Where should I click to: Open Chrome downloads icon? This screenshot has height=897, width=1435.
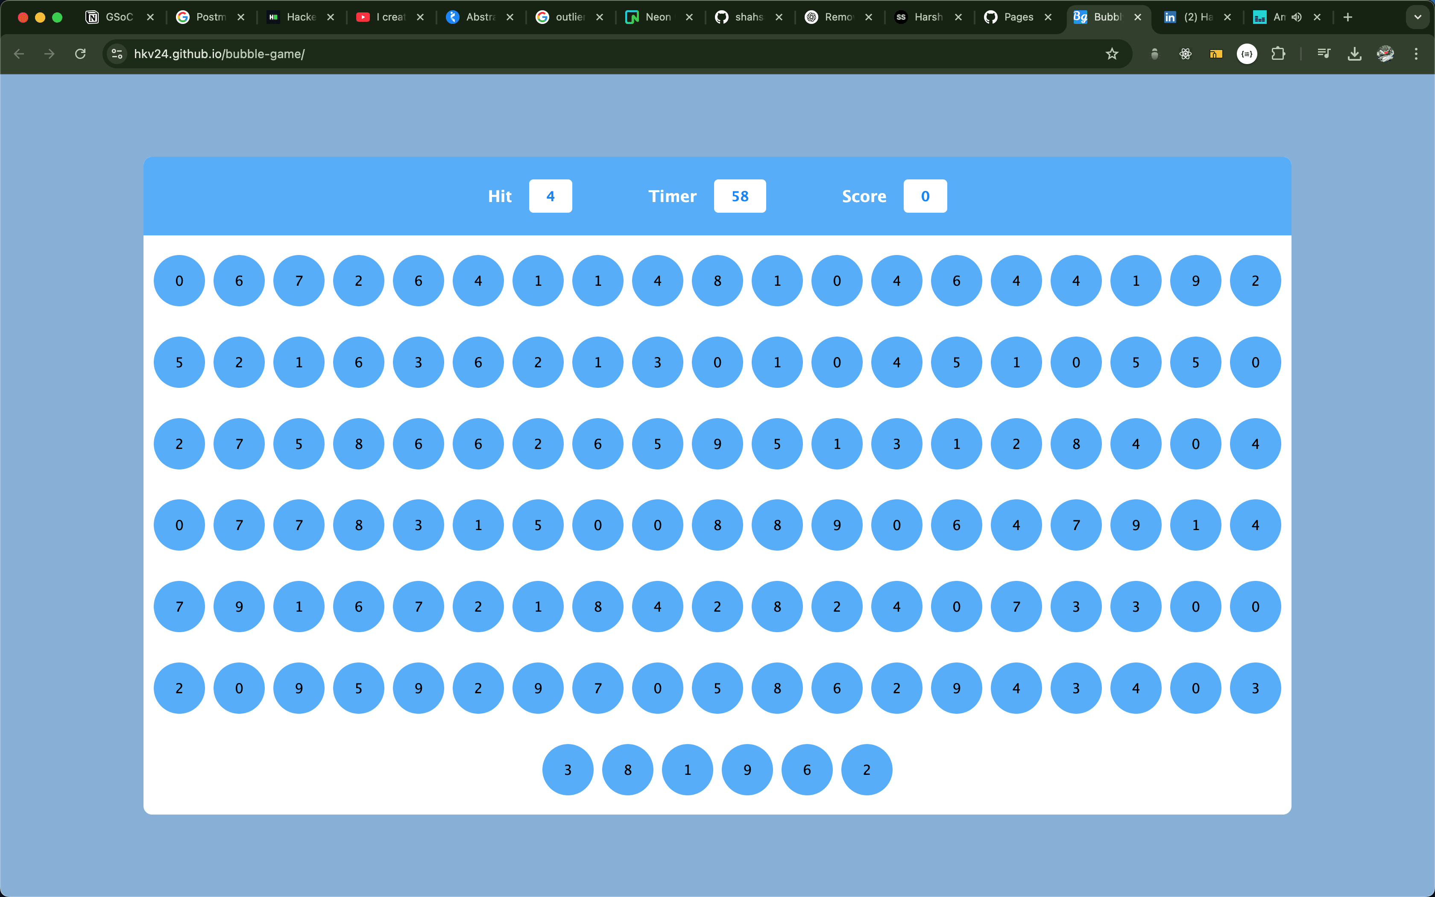click(1354, 54)
